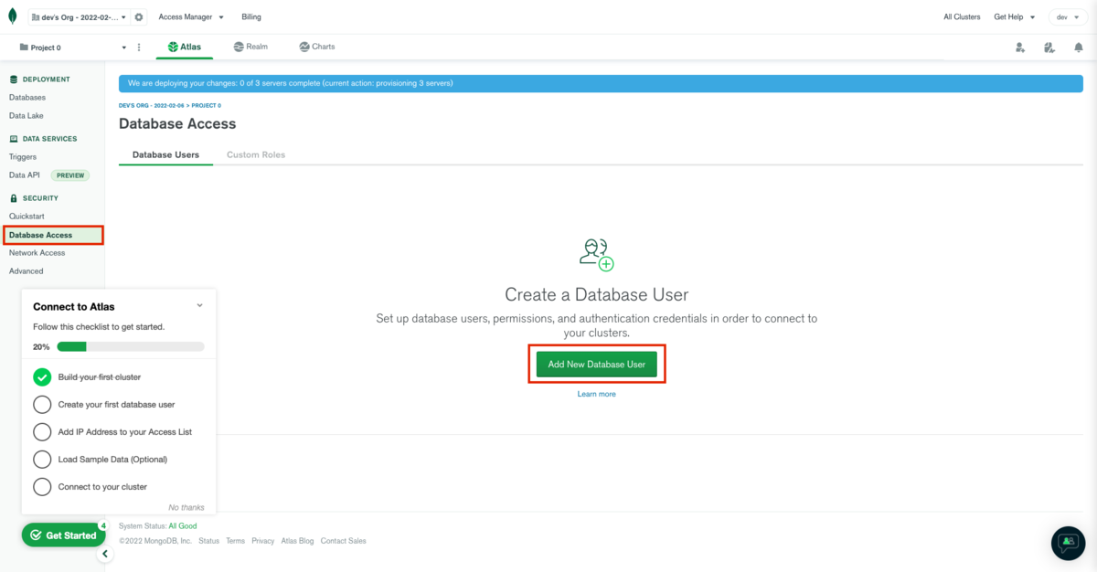Screen dimensions: 1097x572
Task: Click the Get Started button
Action: click(63, 535)
